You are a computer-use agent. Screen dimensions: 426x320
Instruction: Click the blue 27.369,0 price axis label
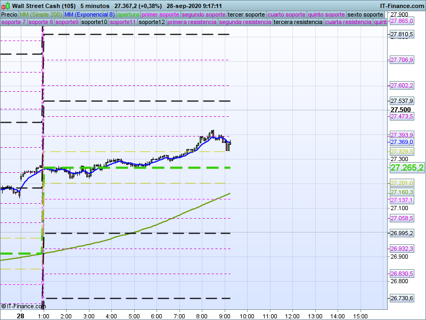click(x=402, y=142)
